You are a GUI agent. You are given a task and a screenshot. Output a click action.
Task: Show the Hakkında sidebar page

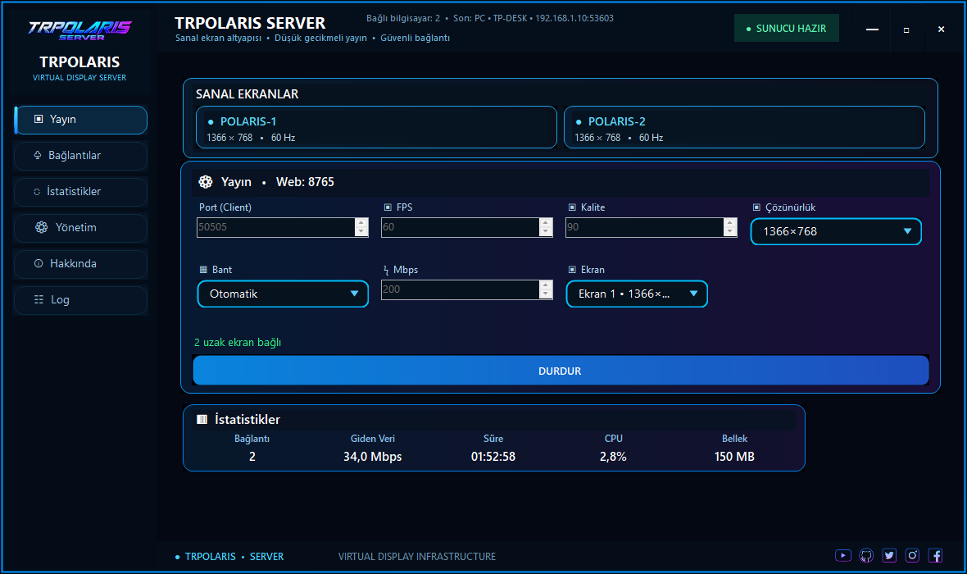(81, 263)
